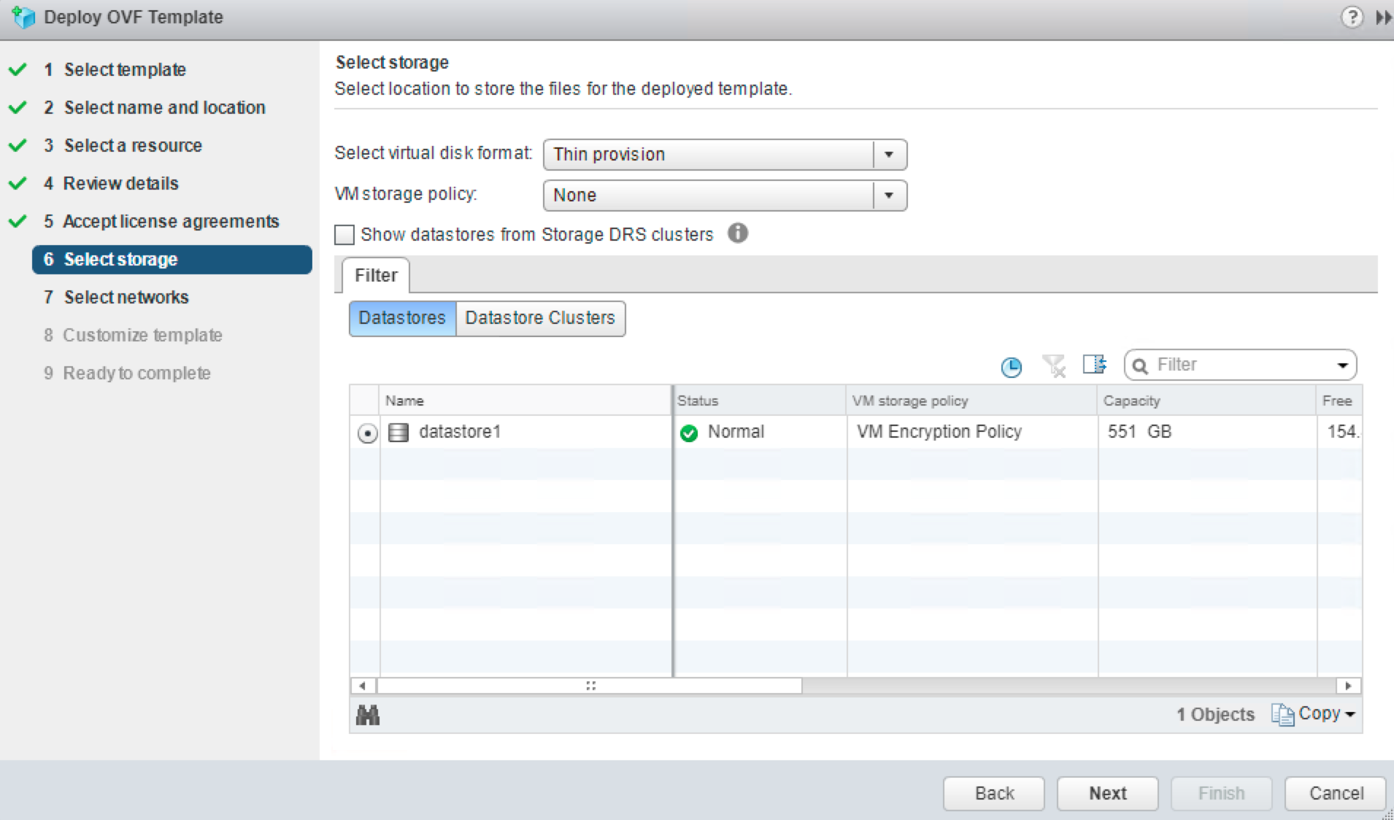Select the Filter tab
The image size is (1394, 820).
(375, 276)
